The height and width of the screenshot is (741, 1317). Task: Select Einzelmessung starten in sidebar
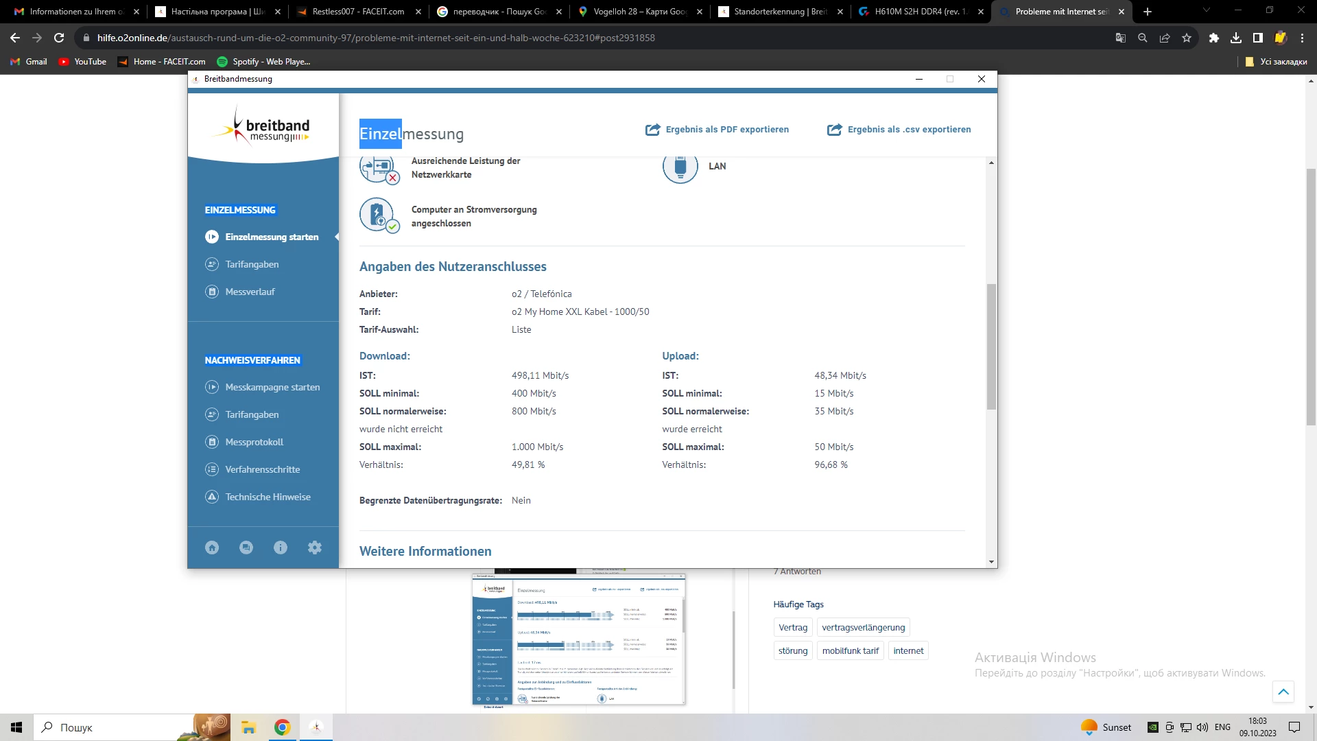pyautogui.click(x=272, y=237)
